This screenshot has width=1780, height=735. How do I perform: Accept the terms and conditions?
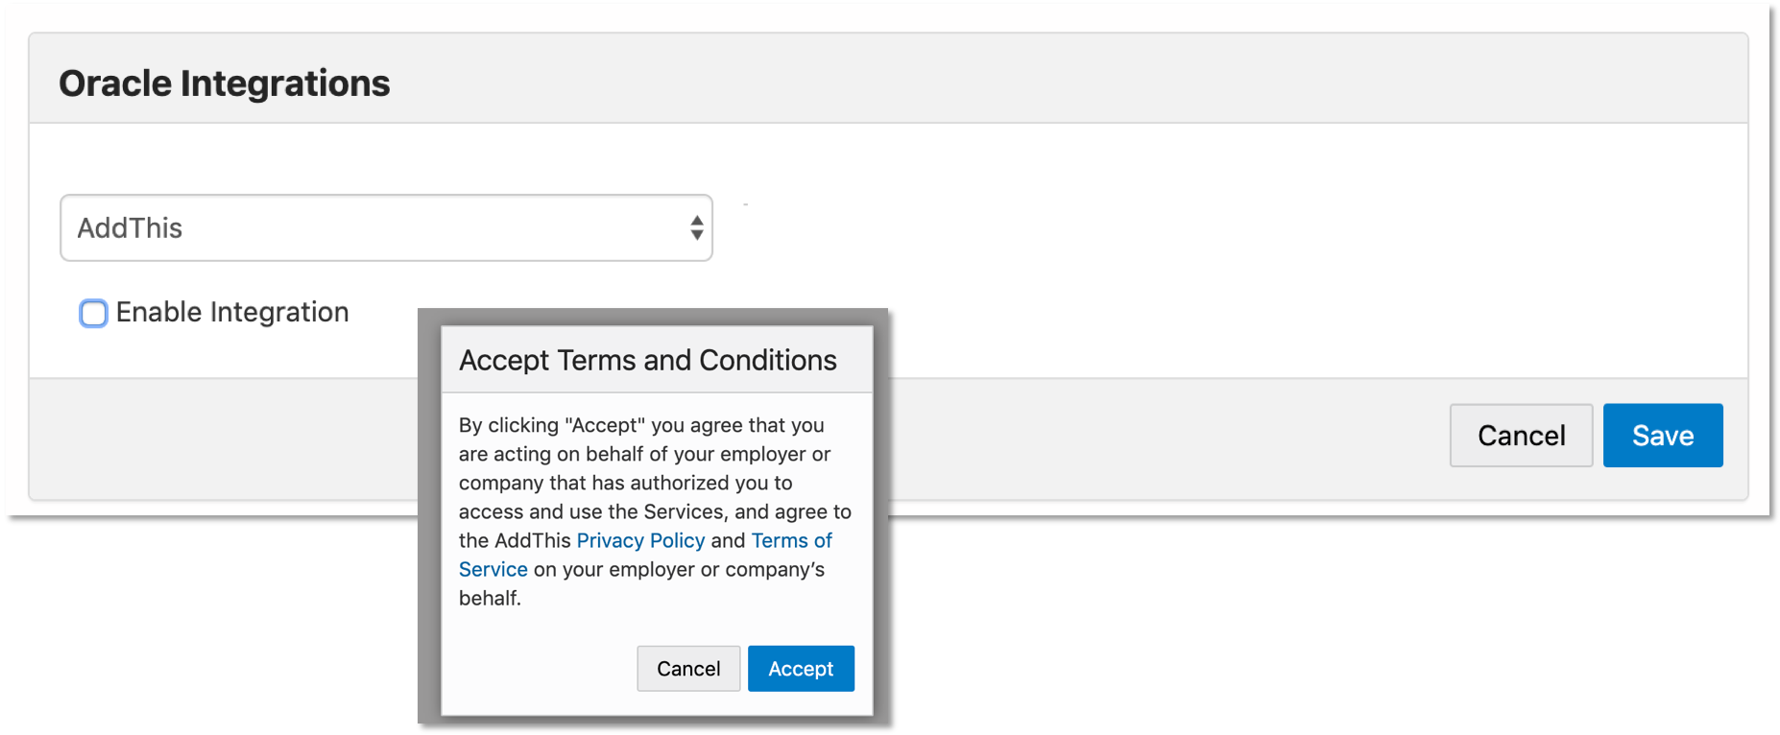801,669
